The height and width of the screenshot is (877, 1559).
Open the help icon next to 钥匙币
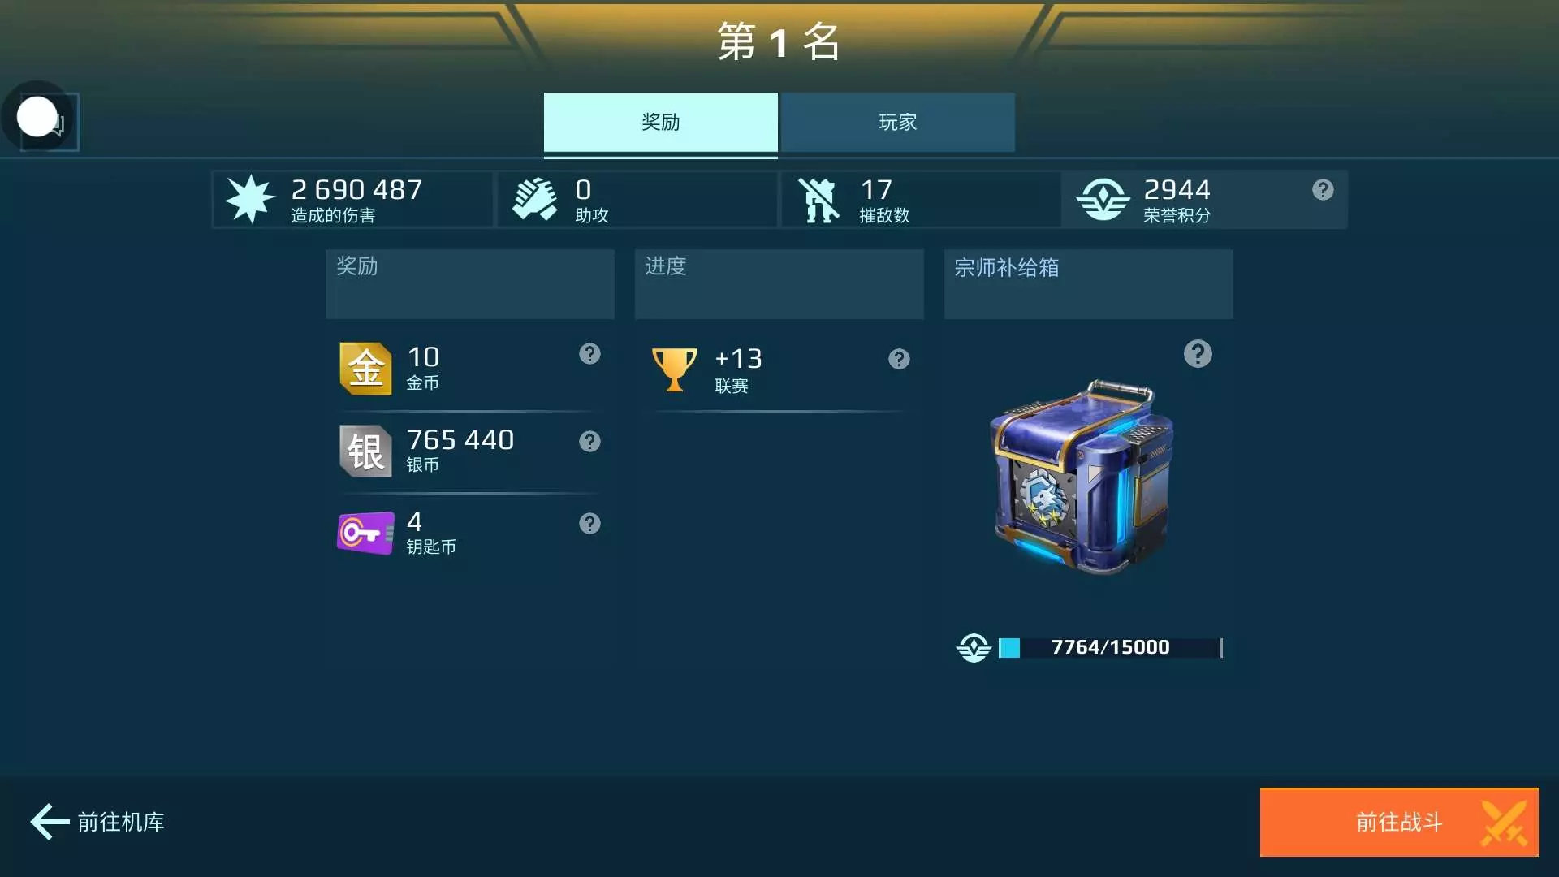coord(589,524)
